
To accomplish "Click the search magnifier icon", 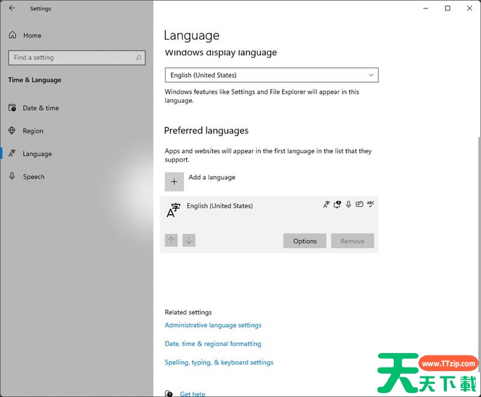I will click(x=139, y=58).
